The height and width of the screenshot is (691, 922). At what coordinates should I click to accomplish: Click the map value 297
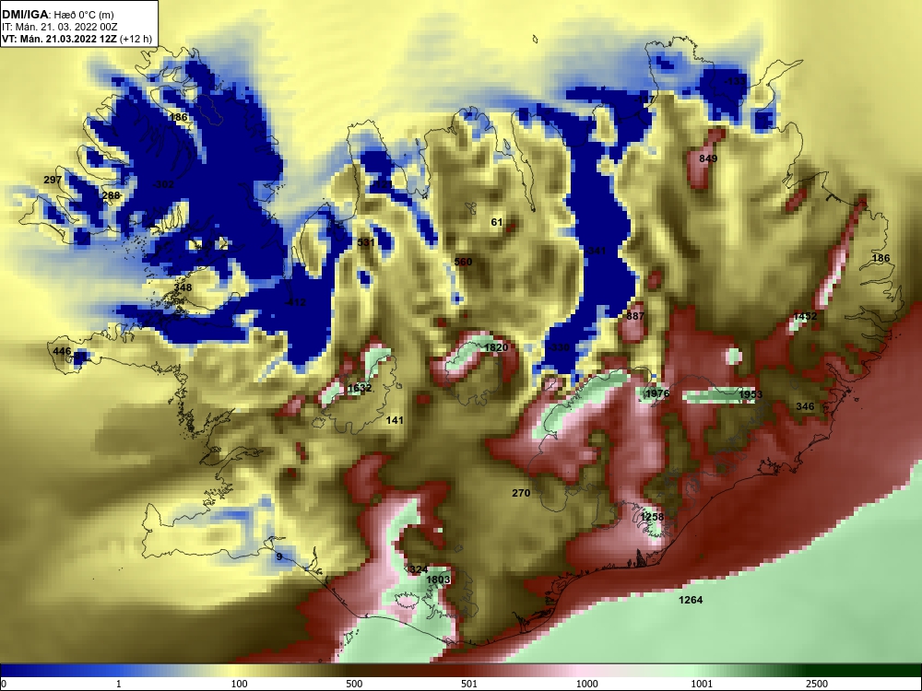pos(53,180)
